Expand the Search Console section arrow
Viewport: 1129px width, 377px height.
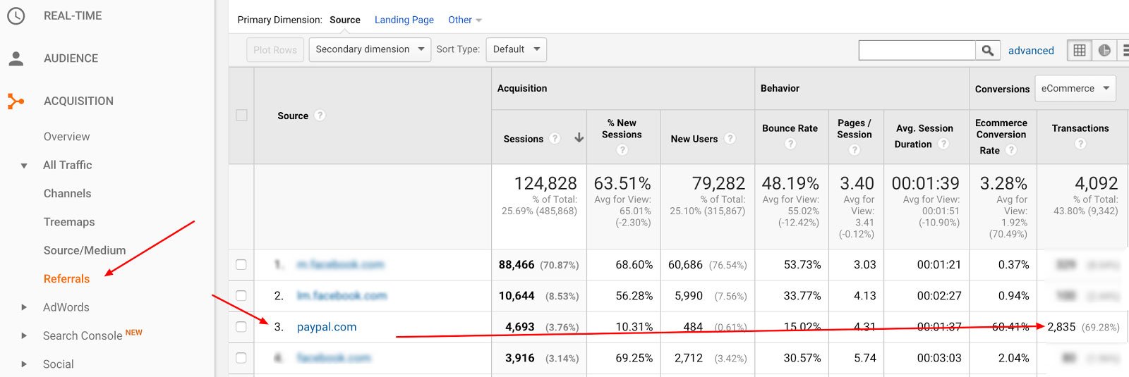coord(24,335)
